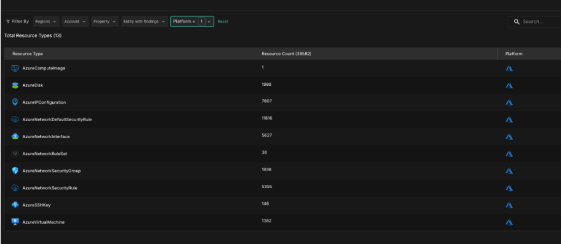The image size is (561, 244).
Task: Open the Account filter dropdown
Action: [75, 21]
